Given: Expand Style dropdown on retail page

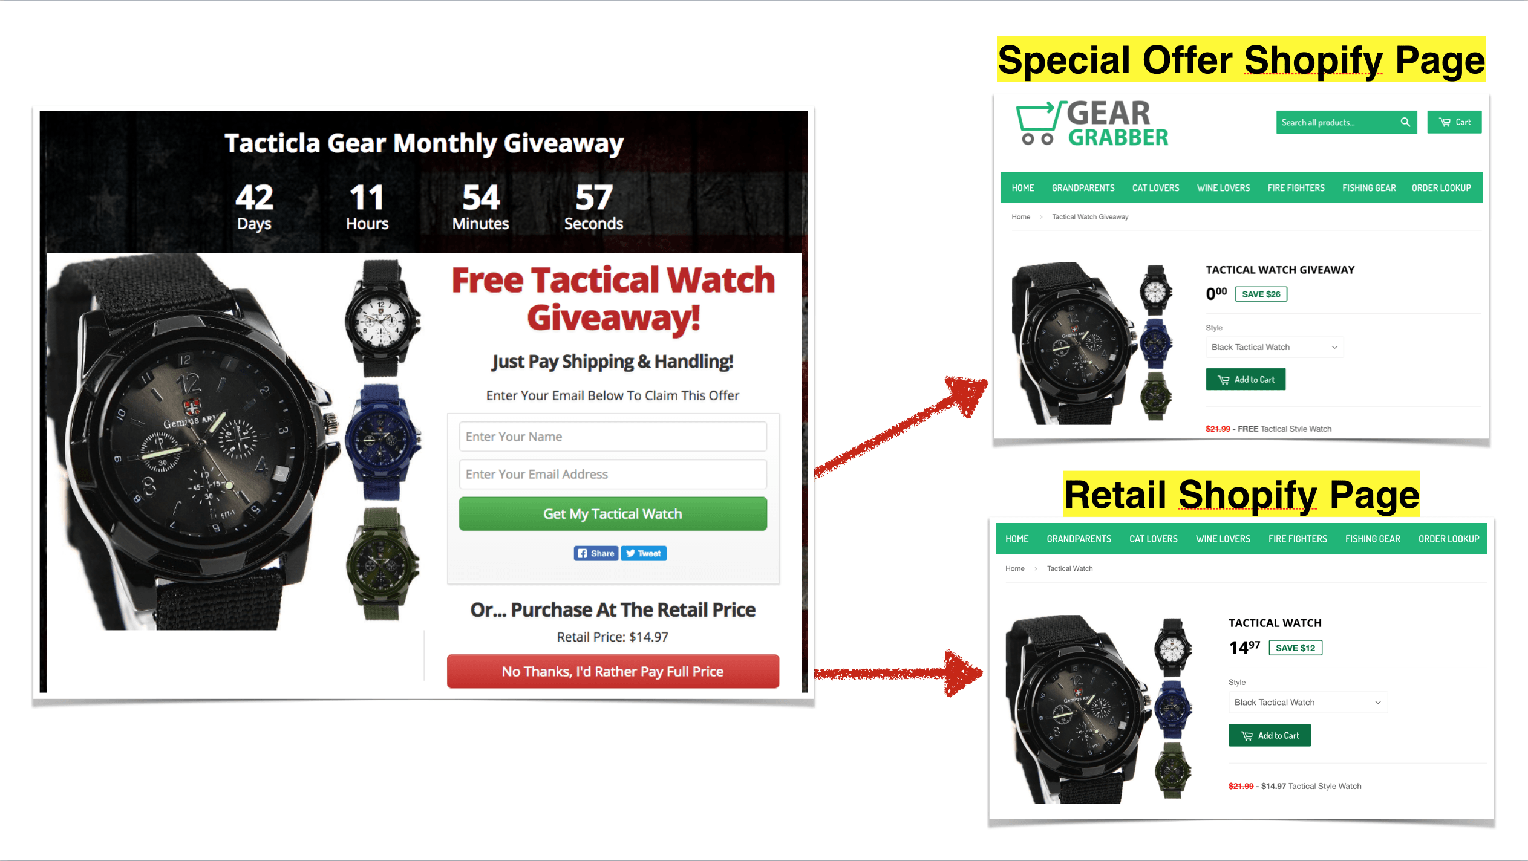Looking at the screenshot, I should click(1308, 702).
